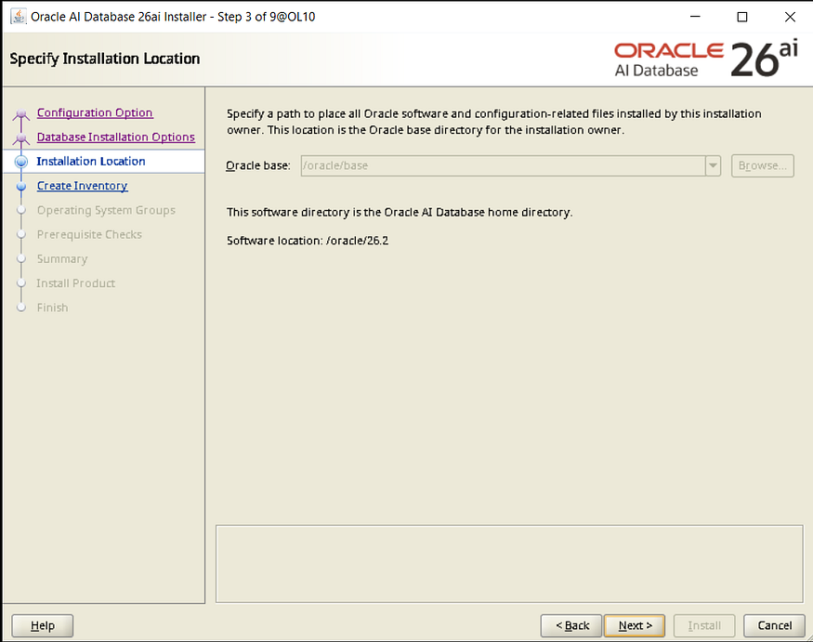
Task: Click the Oracle base path field
Action: click(x=503, y=166)
